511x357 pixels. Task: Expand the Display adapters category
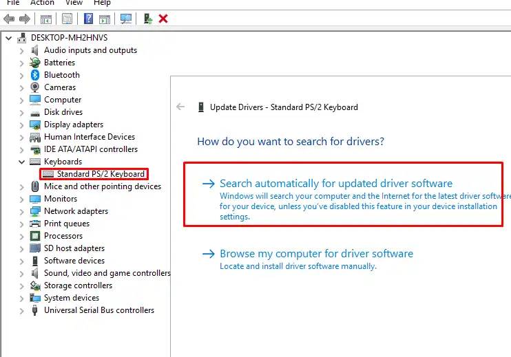[21, 125]
